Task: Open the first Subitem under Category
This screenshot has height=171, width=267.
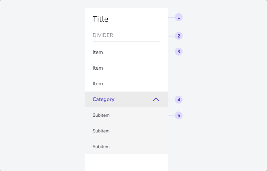Action: point(126,115)
